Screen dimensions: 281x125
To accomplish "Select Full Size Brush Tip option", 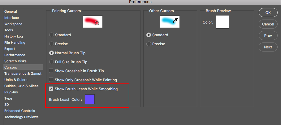I will point(52,62).
